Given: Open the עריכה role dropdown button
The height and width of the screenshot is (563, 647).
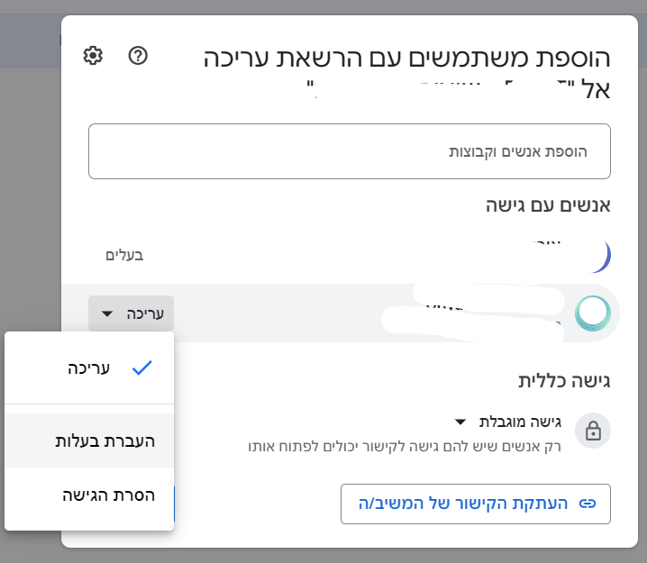Looking at the screenshot, I should [132, 313].
